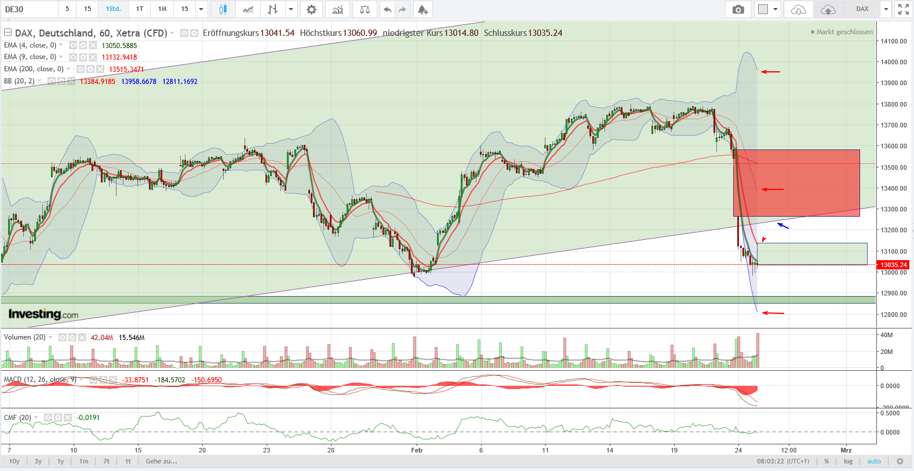This screenshot has width=914, height=471.
Task: Open EMA (9, close, 0) dropdown arrow
Action: point(61,57)
